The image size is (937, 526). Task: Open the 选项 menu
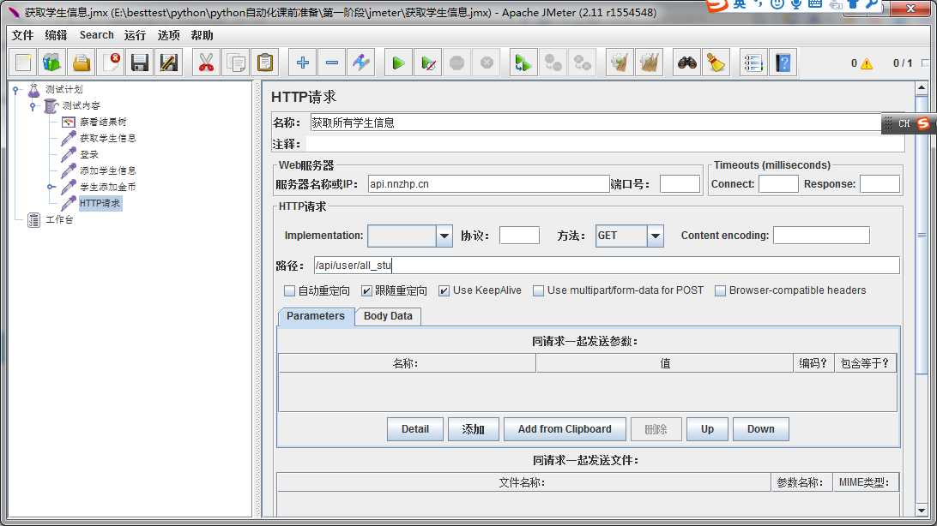click(168, 35)
